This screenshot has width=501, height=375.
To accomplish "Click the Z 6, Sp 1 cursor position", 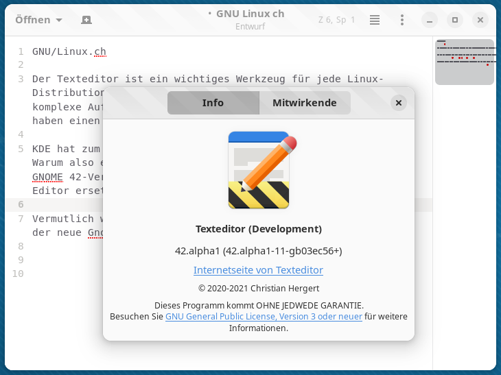I will [x=336, y=20].
